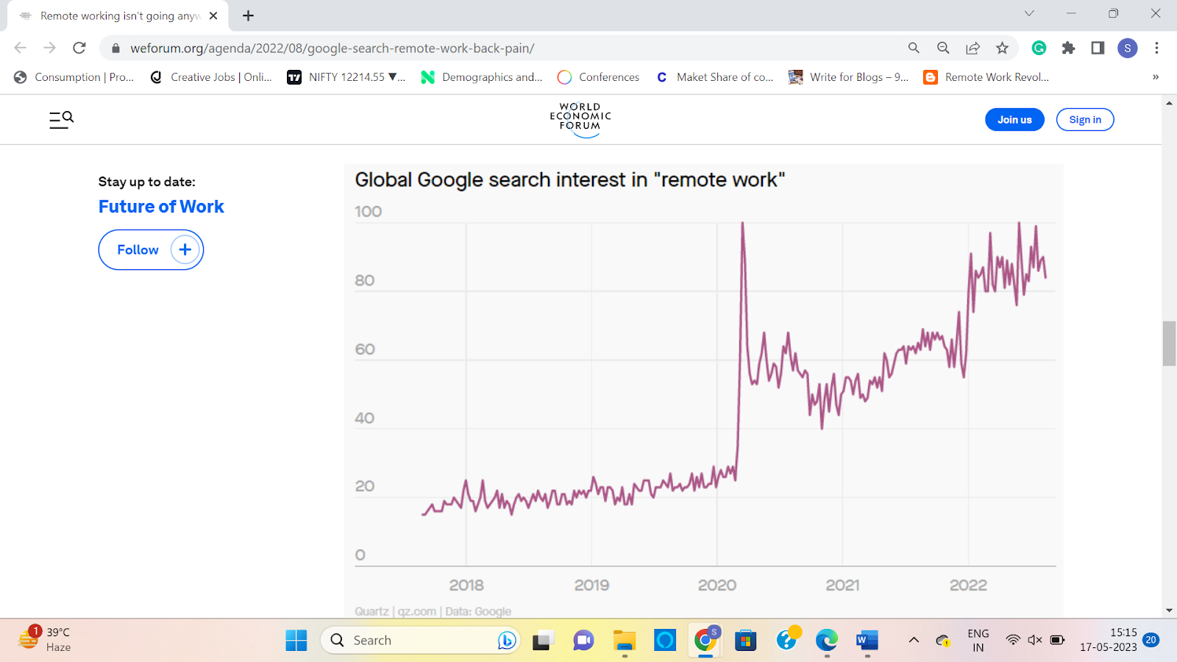Viewport: 1177px width, 662px height.
Task: Open notification center badge 20
Action: (1151, 640)
